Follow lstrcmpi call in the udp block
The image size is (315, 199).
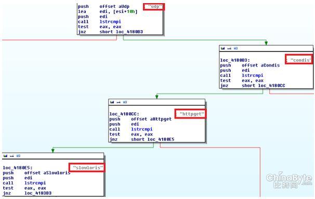pos(110,21)
